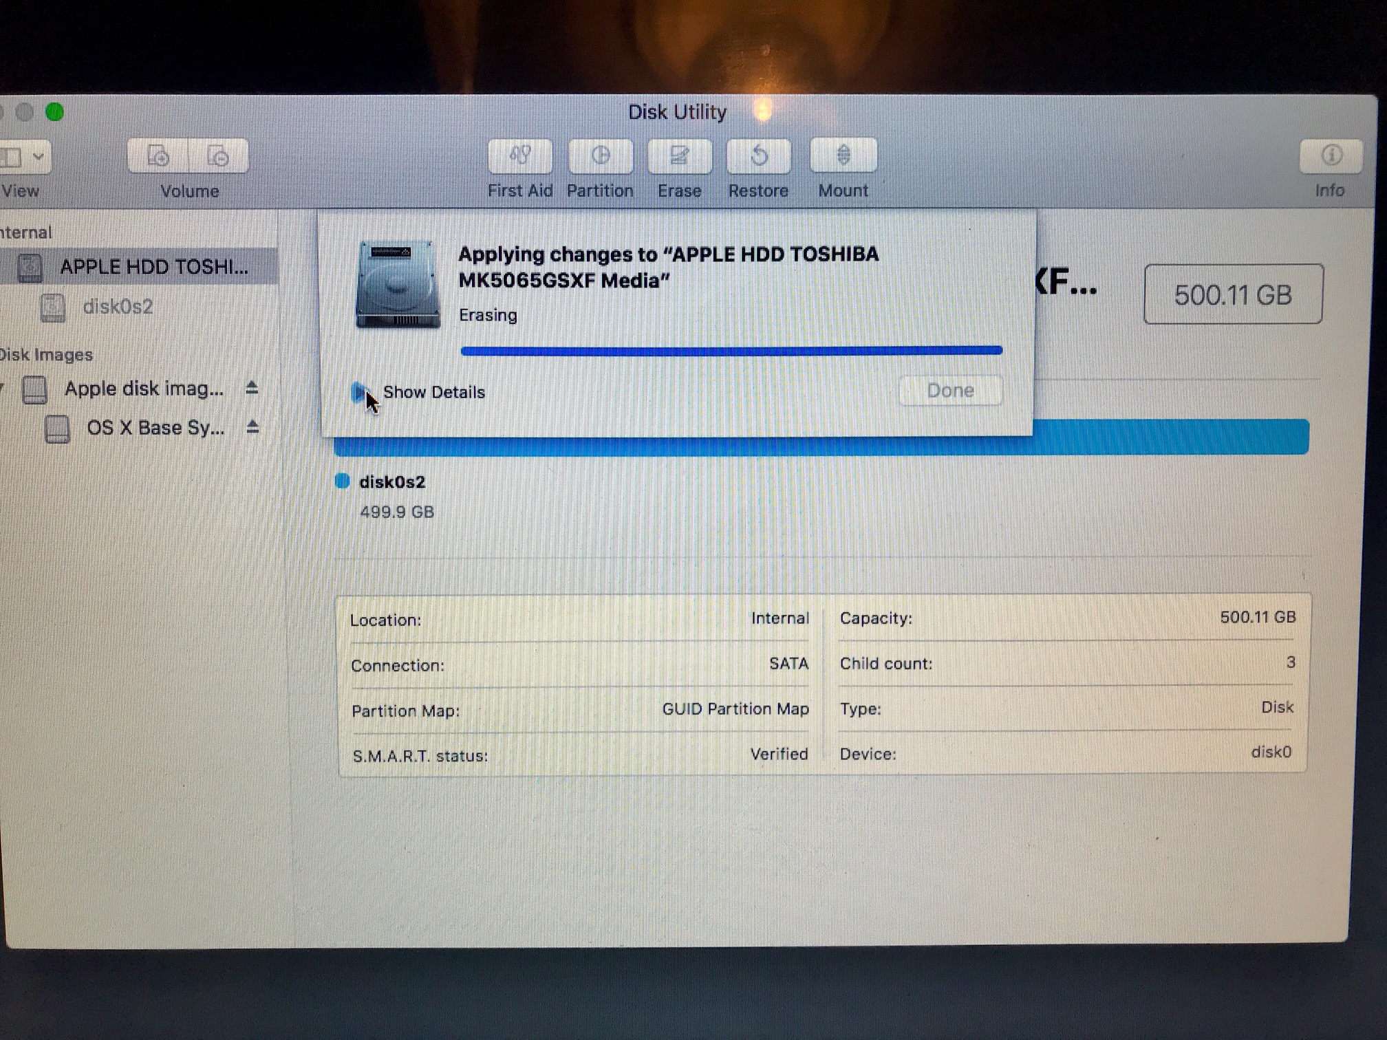This screenshot has width=1387, height=1040.
Task: Click the Restore toolbar icon
Action: point(759,156)
